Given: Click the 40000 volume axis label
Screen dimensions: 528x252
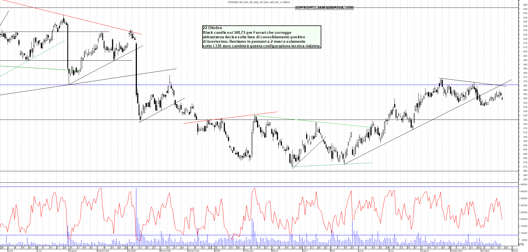Looking at the screenshot, I should tap(524, 191).
